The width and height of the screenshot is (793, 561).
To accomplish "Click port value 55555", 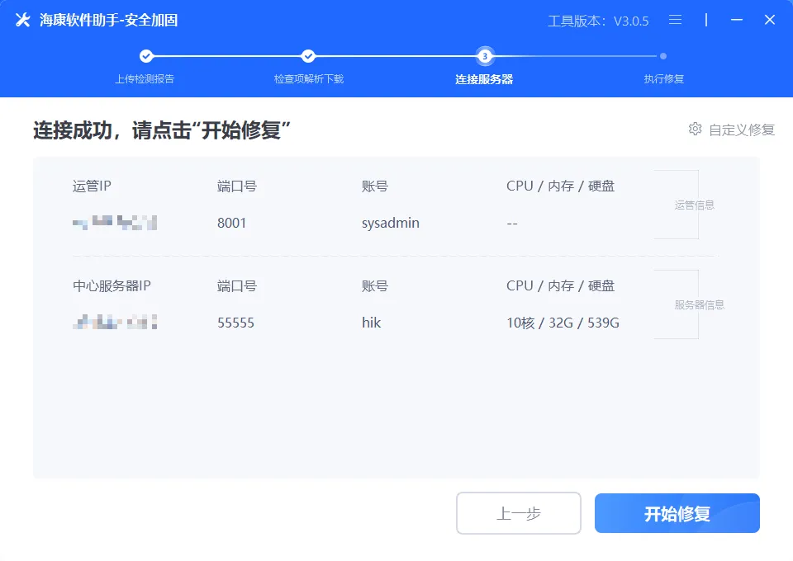I will pyautogui.click(x=235, y=323).
